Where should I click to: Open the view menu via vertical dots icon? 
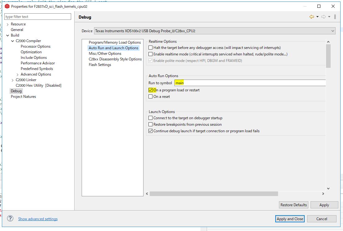pos(336,16)
